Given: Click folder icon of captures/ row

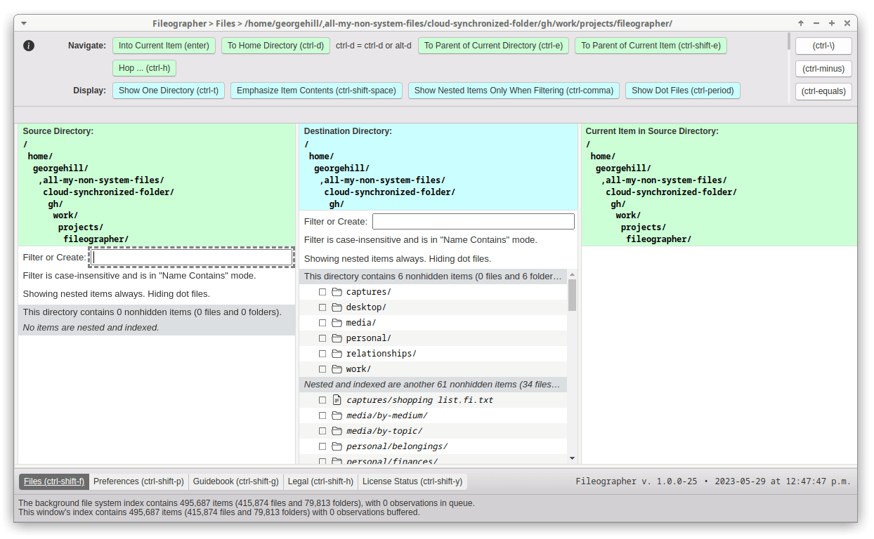Looking at the screenshot, I should (x=337, y=292).
